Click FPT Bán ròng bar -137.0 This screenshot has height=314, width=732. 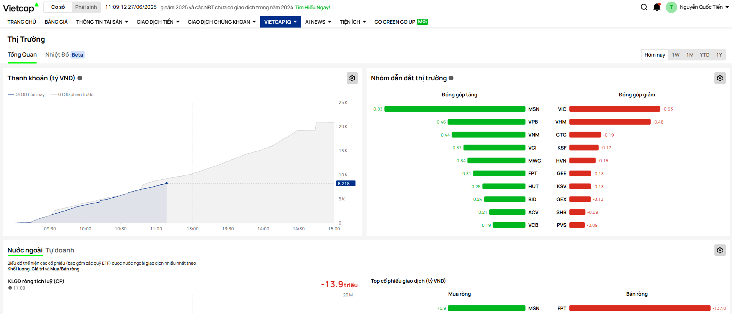[640, 308]
